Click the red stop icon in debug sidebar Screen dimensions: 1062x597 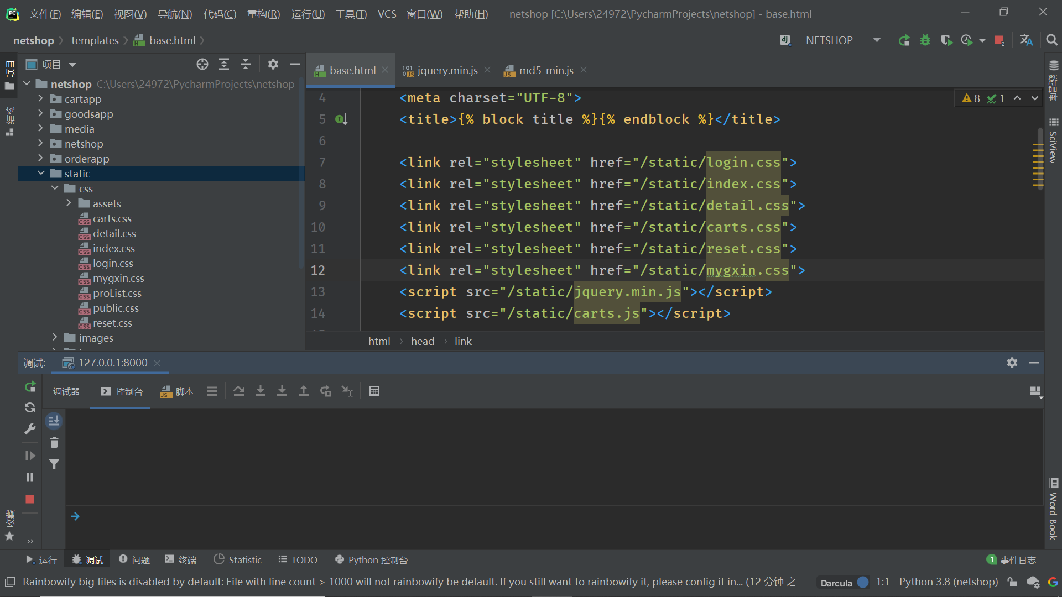tap(30, 499)
